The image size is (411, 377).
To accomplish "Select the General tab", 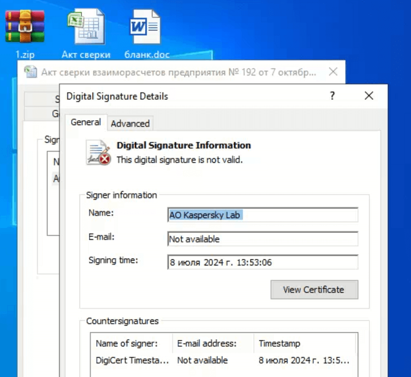I will click(x=85, y=122).
